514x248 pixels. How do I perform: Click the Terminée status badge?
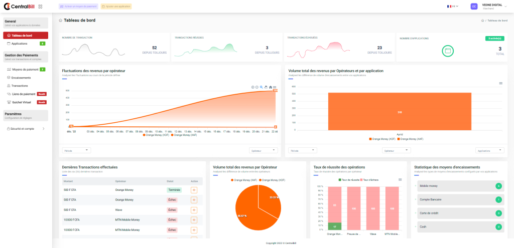point(174,190)
